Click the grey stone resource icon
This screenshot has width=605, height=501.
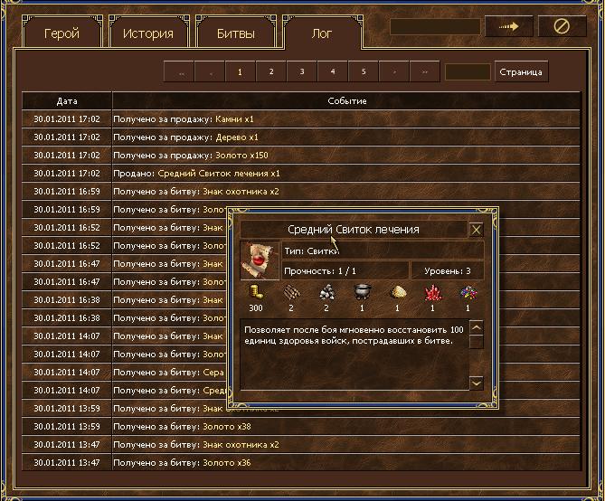click(327, 292)
